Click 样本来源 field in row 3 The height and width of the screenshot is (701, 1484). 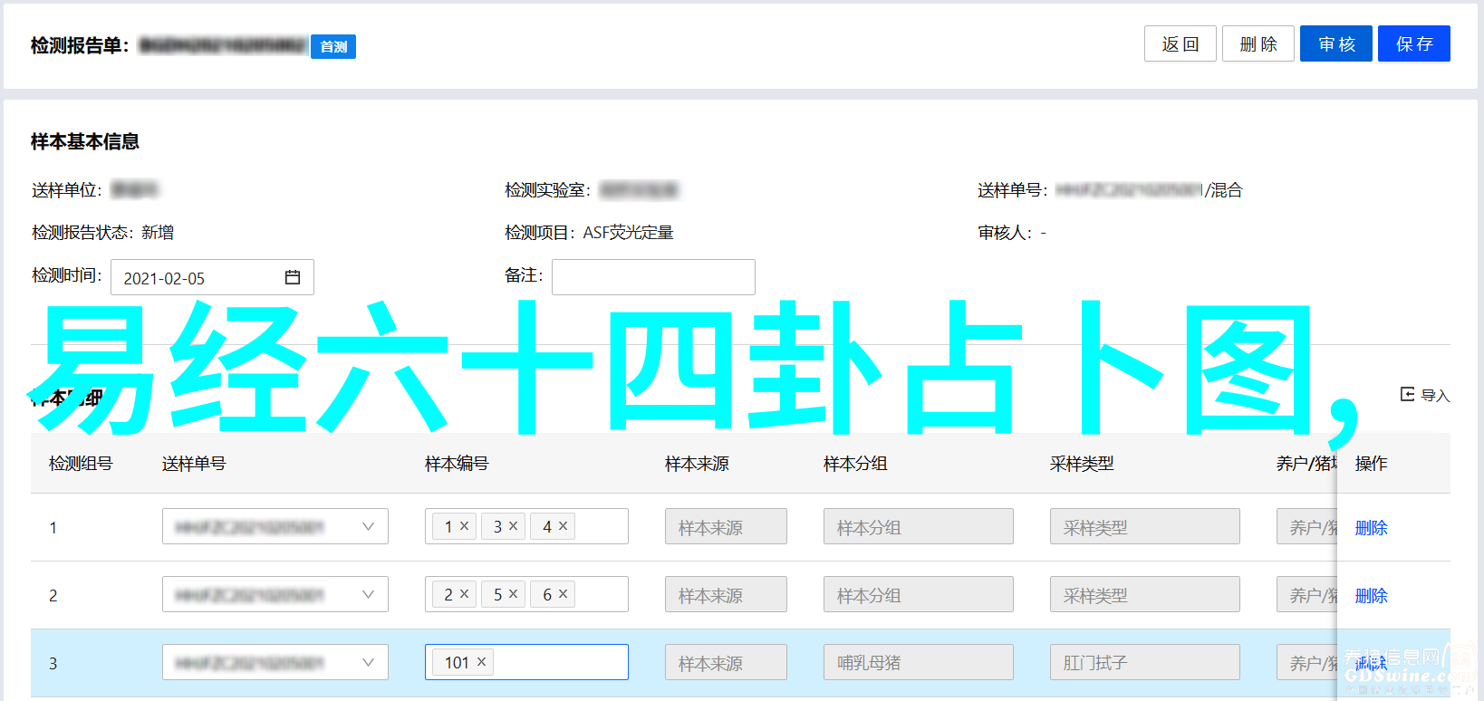coord(726,662)
